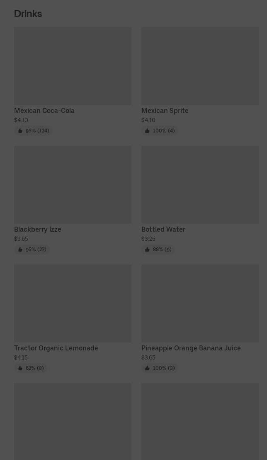This screenshot has height=460, width=267.
Task: Open the Mexican Sprite item image
Action: point(200,66)
